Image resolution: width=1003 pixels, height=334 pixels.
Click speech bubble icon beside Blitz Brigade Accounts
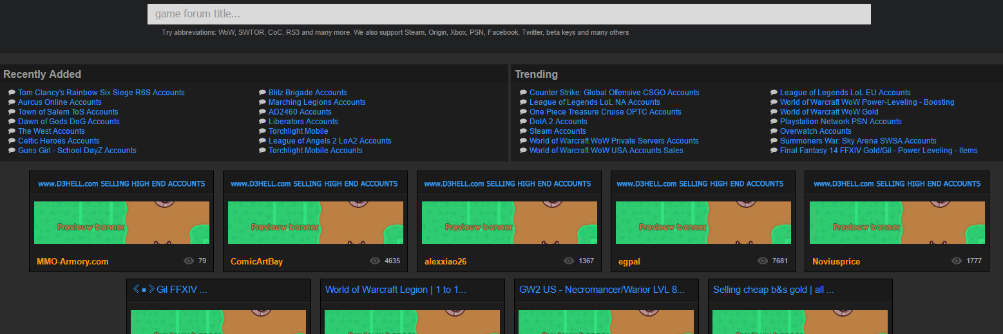[263, 93]
